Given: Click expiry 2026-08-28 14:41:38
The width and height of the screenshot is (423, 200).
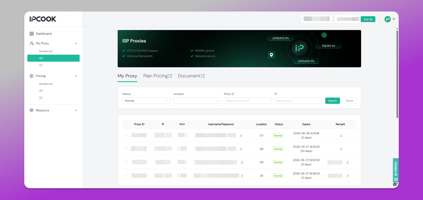Looking at the screenshot, I should click(x=306, y=133).
